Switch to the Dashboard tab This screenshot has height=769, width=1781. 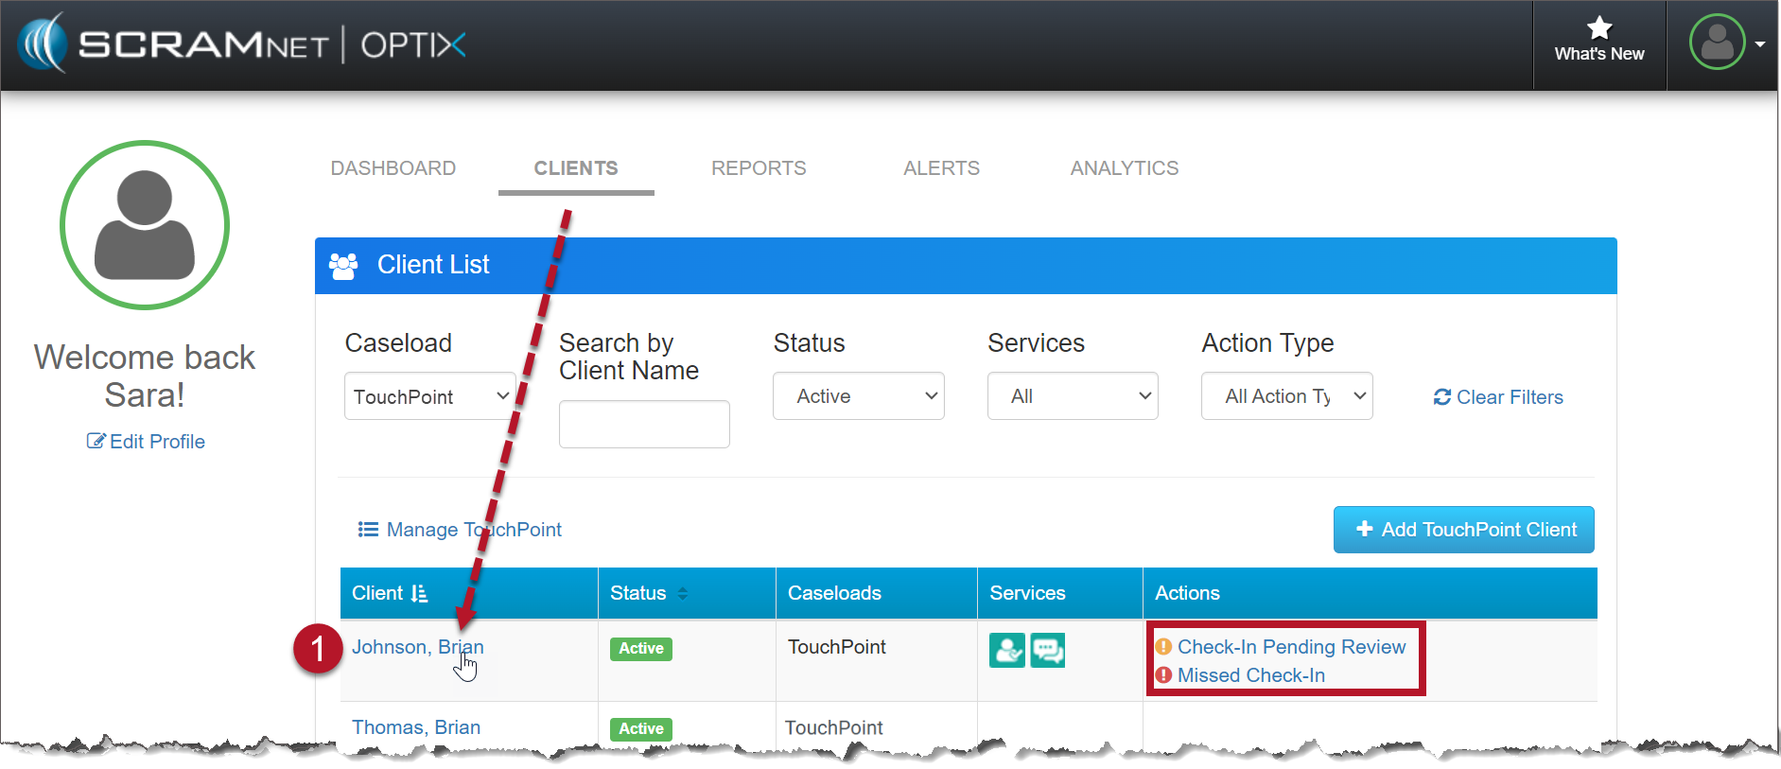tap(393, 168)
